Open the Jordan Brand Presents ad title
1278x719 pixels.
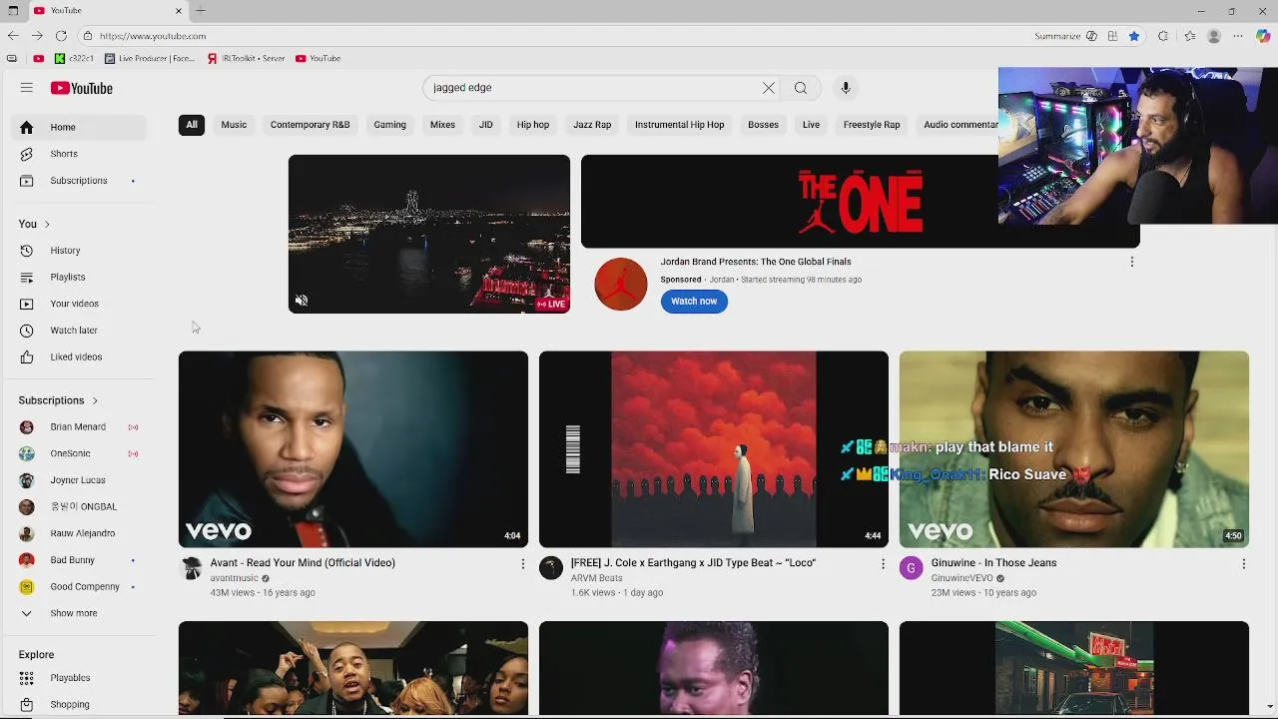point(756,262)
